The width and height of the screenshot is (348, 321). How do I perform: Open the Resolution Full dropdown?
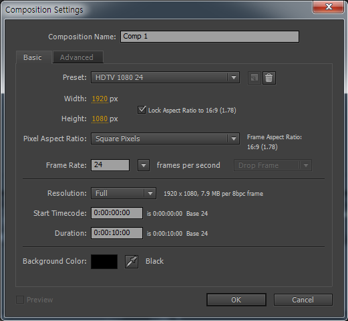click(x=124, y=193)
